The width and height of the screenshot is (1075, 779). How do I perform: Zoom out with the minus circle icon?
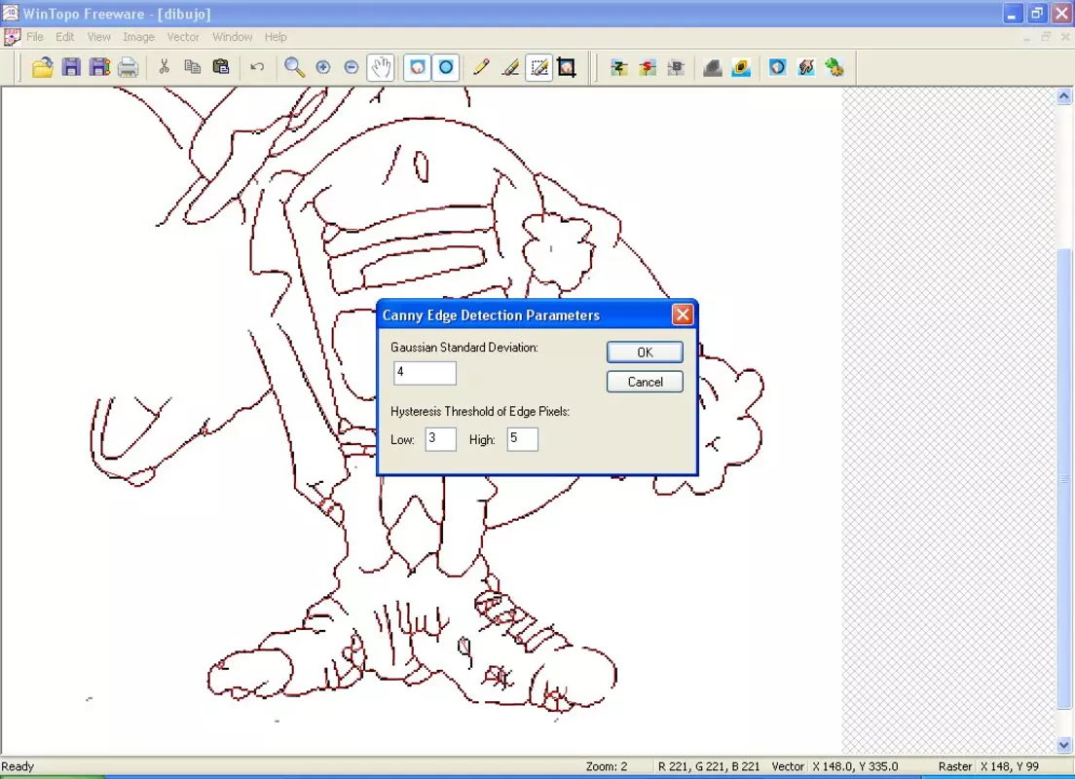[x=352, y=67]
